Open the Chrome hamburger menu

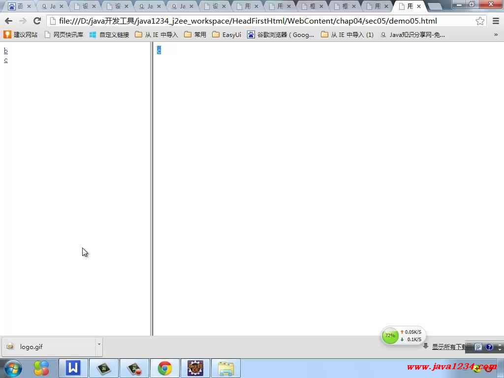(496, 21)
